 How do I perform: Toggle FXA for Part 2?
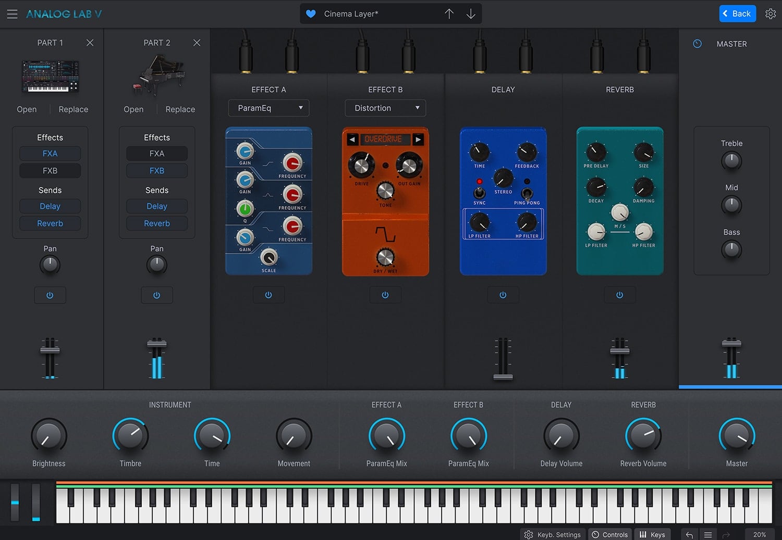[157, 154]
